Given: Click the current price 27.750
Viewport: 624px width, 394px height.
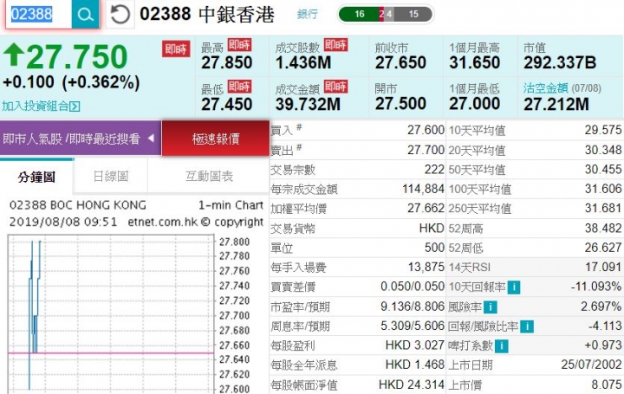Looking at the screenshot, I should click(x=77, y=57).
